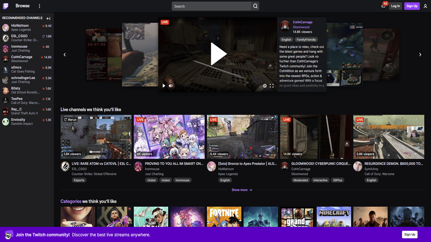The image size is (431, 242).
Task: Click the Esports tag
Action: (79, 180)
